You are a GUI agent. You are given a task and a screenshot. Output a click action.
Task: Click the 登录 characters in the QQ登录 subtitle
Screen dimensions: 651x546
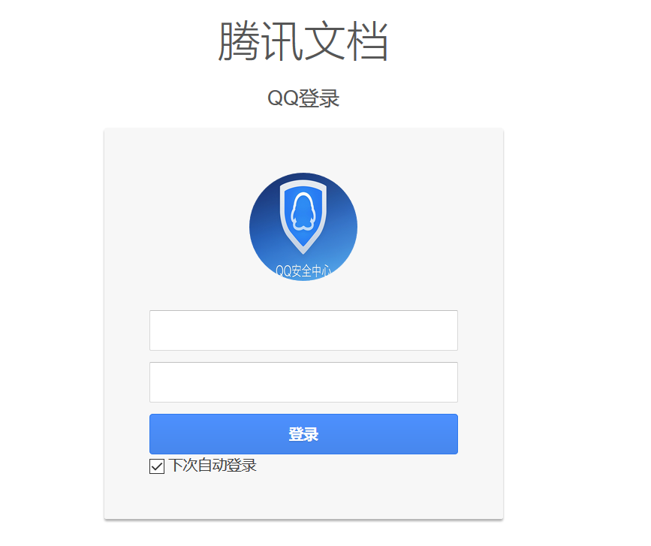click(319, 99)
